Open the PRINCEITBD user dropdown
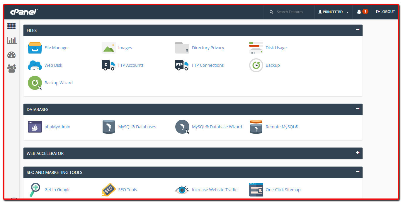Screen dimensions: 403x202 [334, 12]
